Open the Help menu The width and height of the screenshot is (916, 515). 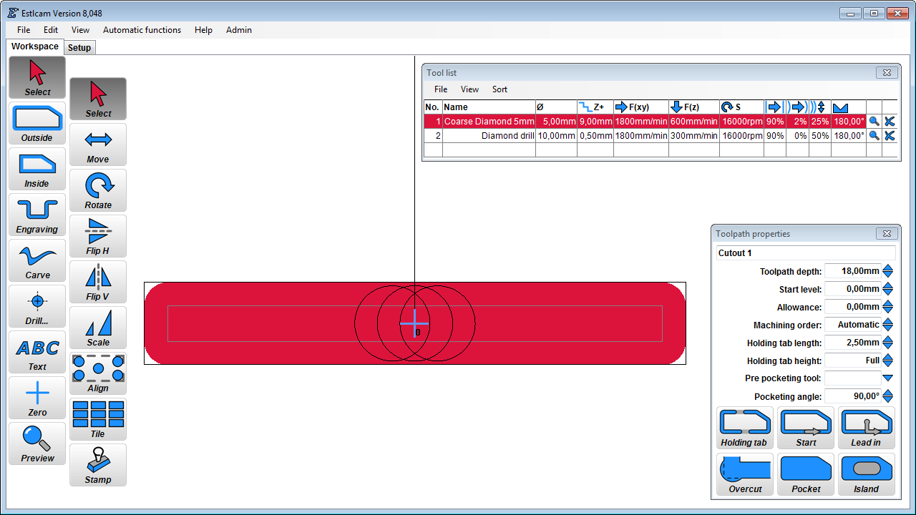203,30
